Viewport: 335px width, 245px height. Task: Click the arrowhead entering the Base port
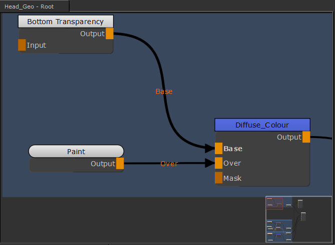pyautogui.click(x=210, y=149)
